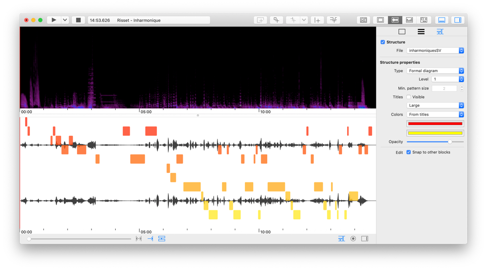Select the mixed layout view mode

click(424, 20)
